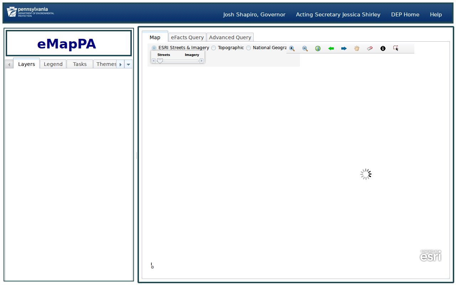
Task: Activate the Pan hand tool
Action: coord(357,48)
